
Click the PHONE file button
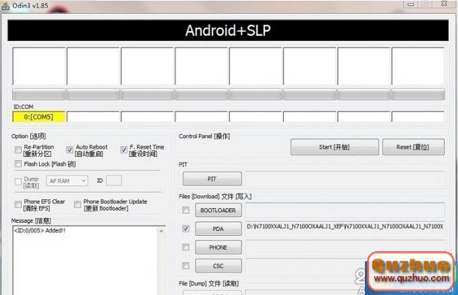click(x=219, y=247)
